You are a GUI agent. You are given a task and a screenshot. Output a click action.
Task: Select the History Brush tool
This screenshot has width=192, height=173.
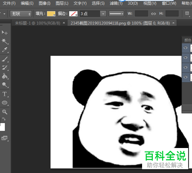pos(5,68)
